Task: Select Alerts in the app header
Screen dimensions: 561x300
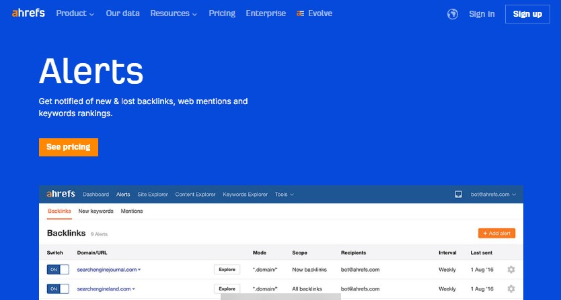Action: click(x=123, y=194)
